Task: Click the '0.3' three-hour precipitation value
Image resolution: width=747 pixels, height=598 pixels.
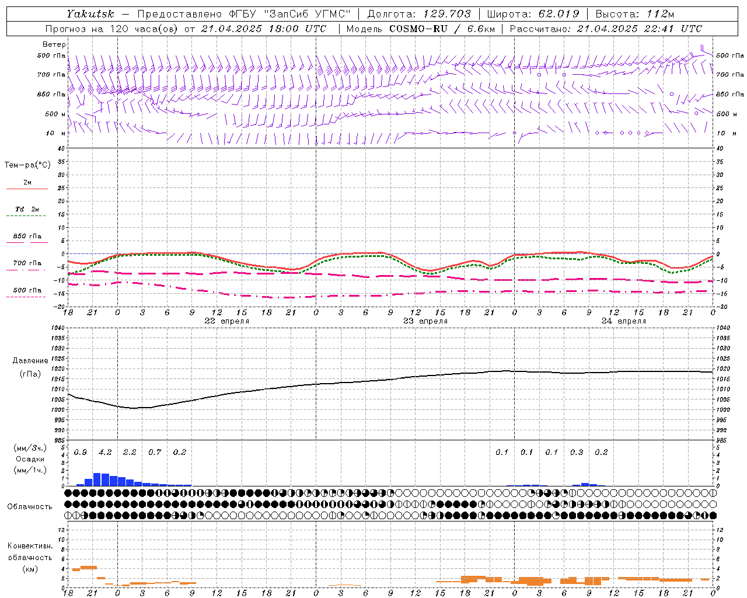Action: tap(577, 453)
